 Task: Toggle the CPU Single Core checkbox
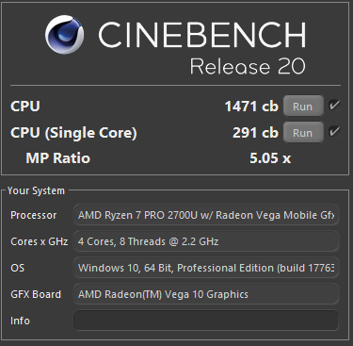tap(334, 131)
